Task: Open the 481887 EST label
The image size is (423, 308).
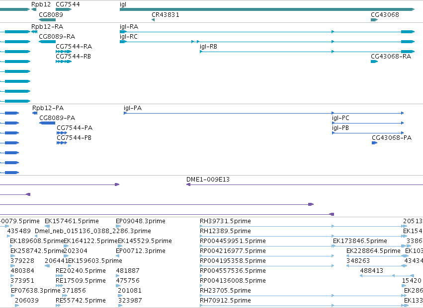Action: point(128,271)
